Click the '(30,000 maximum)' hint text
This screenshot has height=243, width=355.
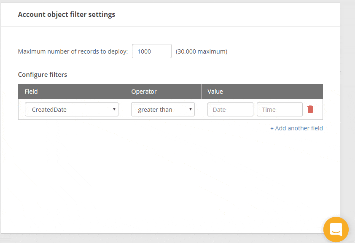(202, 51)
